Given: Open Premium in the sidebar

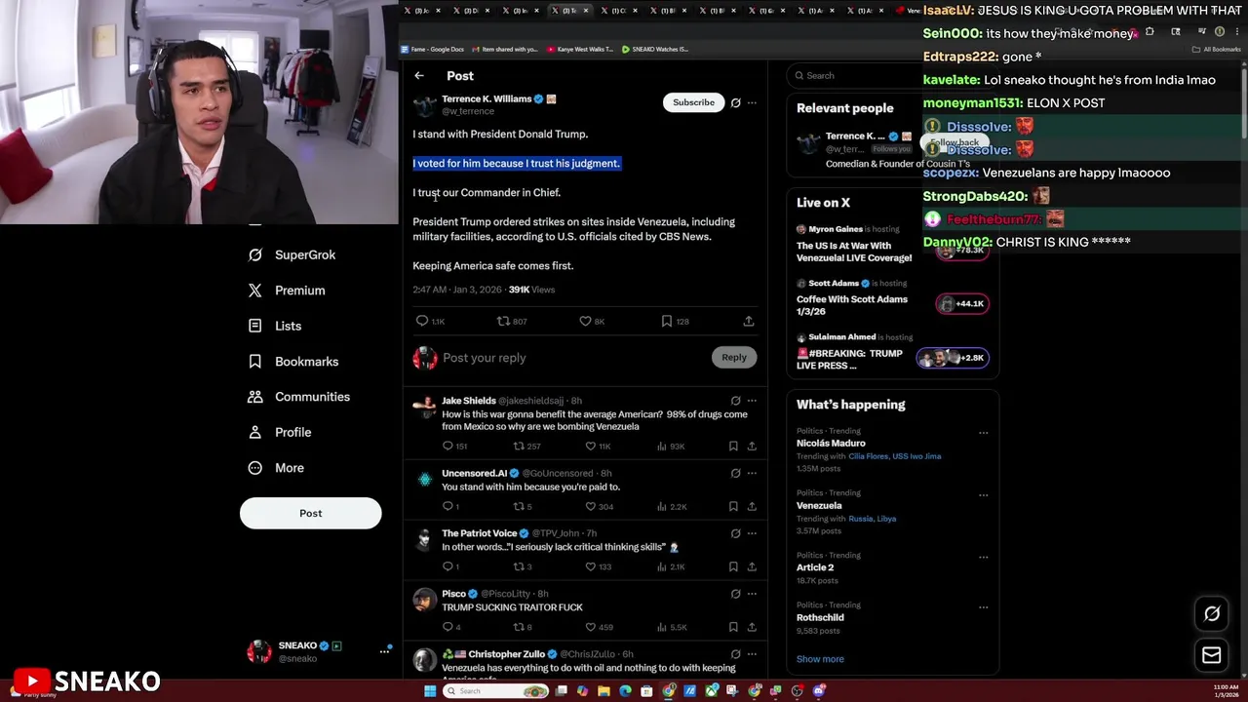Looking at the screenshot, I should click(x=287, y=291).
